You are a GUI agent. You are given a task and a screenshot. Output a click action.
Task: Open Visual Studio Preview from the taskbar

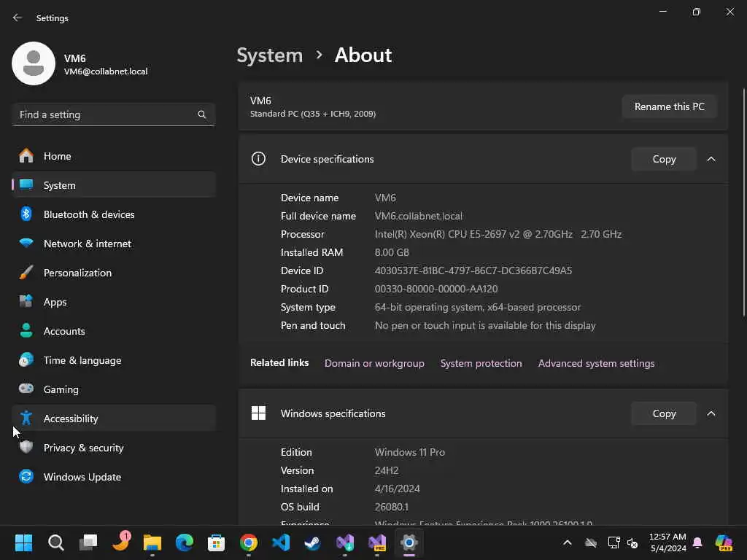[377, 542]
